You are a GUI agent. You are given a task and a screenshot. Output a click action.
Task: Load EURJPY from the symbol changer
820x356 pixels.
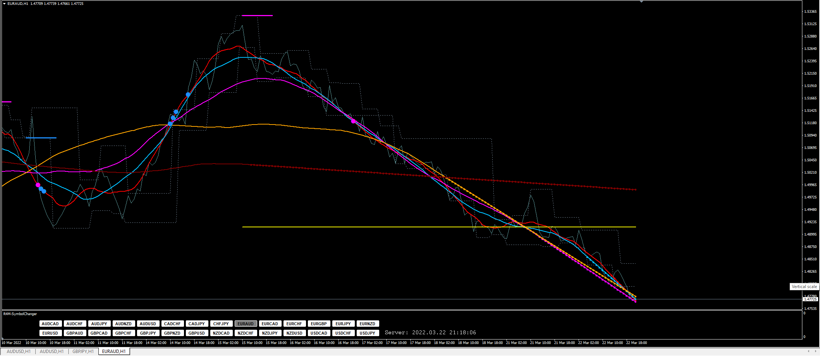[x=343, y=324]
